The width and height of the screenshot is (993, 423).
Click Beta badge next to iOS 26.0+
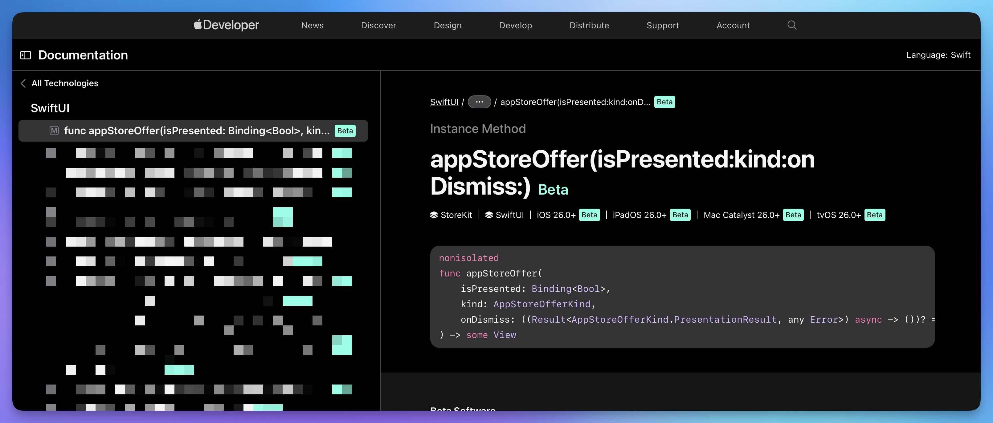[589, 215]
